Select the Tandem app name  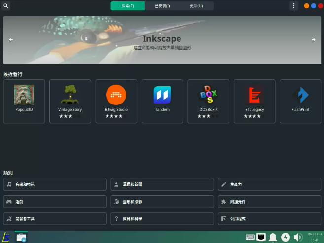pos(162,109)
